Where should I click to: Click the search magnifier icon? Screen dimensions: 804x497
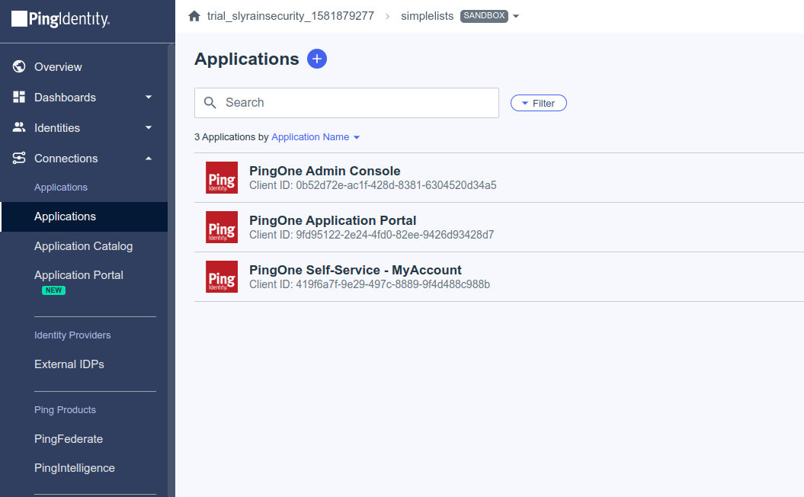210,103
